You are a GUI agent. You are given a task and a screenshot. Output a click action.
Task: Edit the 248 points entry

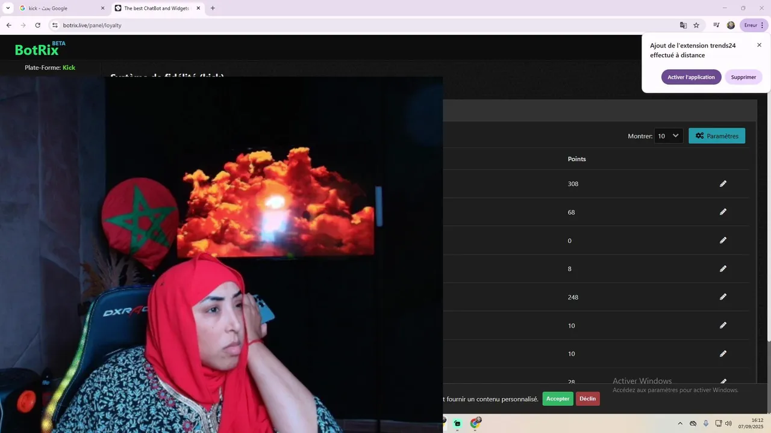[x=723, y=296]
